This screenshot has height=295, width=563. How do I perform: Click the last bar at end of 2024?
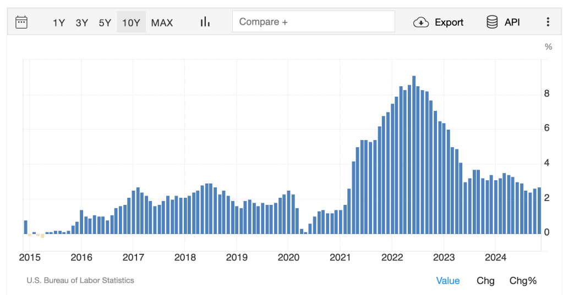(x=539, y=211)
